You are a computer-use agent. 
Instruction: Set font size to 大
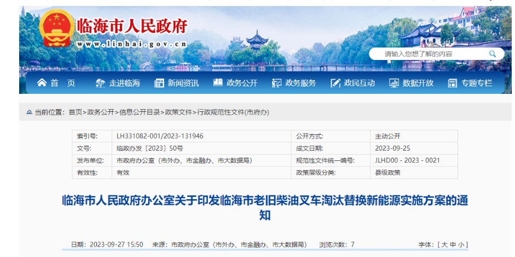444,244
